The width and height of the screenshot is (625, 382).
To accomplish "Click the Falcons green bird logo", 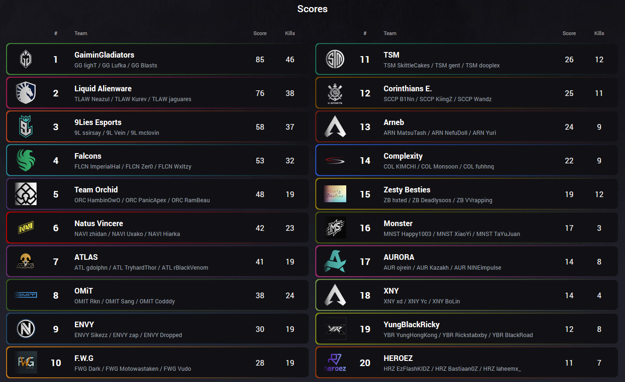I will click(26, 161).
